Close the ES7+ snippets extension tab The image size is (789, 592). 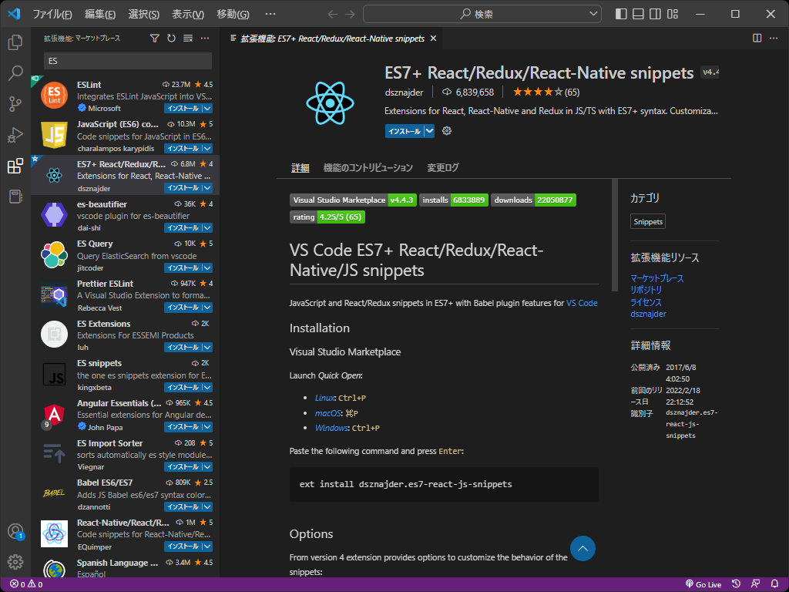pos(433,39)
